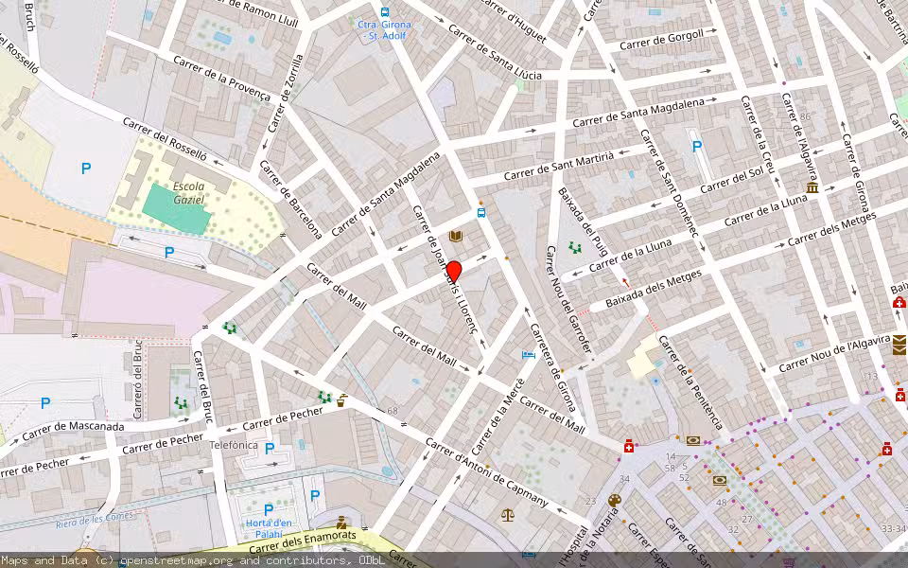Viewport: 908px width, 568px height.
Task: Click the Carrer de Sant Martirià label
Action: (559, 166)
